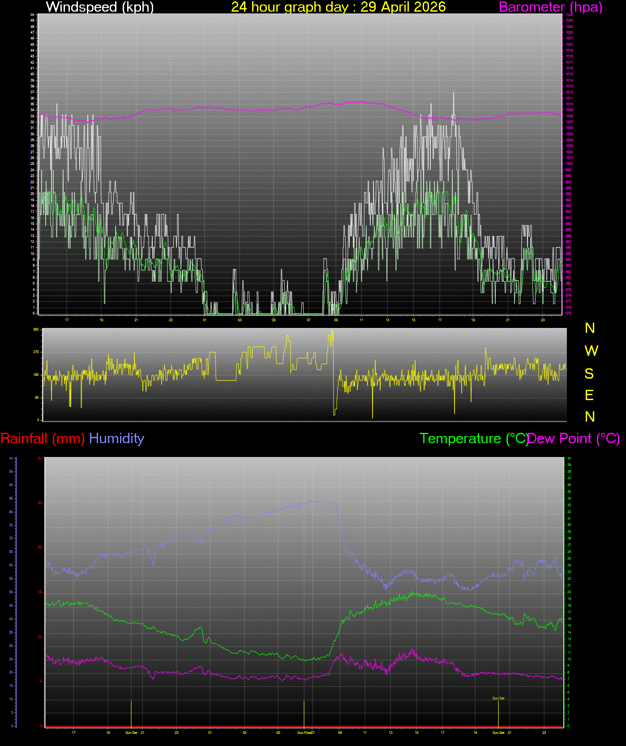626x746 pixels.
Task: Select green "40" atop the temperature axis
Action: pos(569,458)
